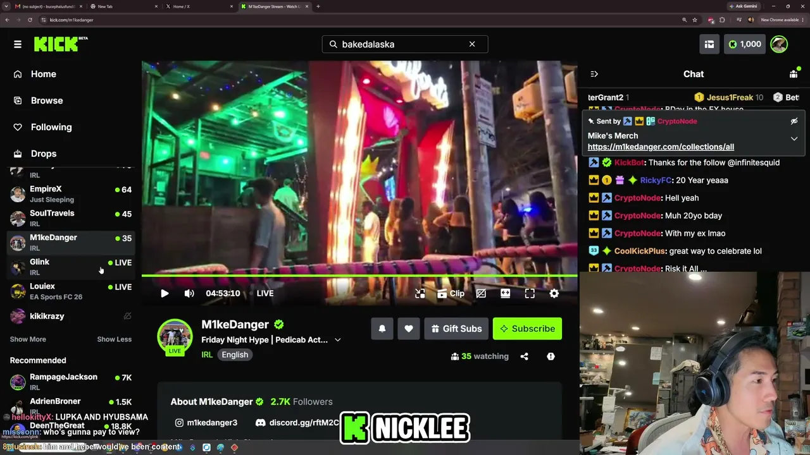This screenshot has width=810, height=455.
Task: Expand following list with Show More
Action: click(x=28, y=339)
